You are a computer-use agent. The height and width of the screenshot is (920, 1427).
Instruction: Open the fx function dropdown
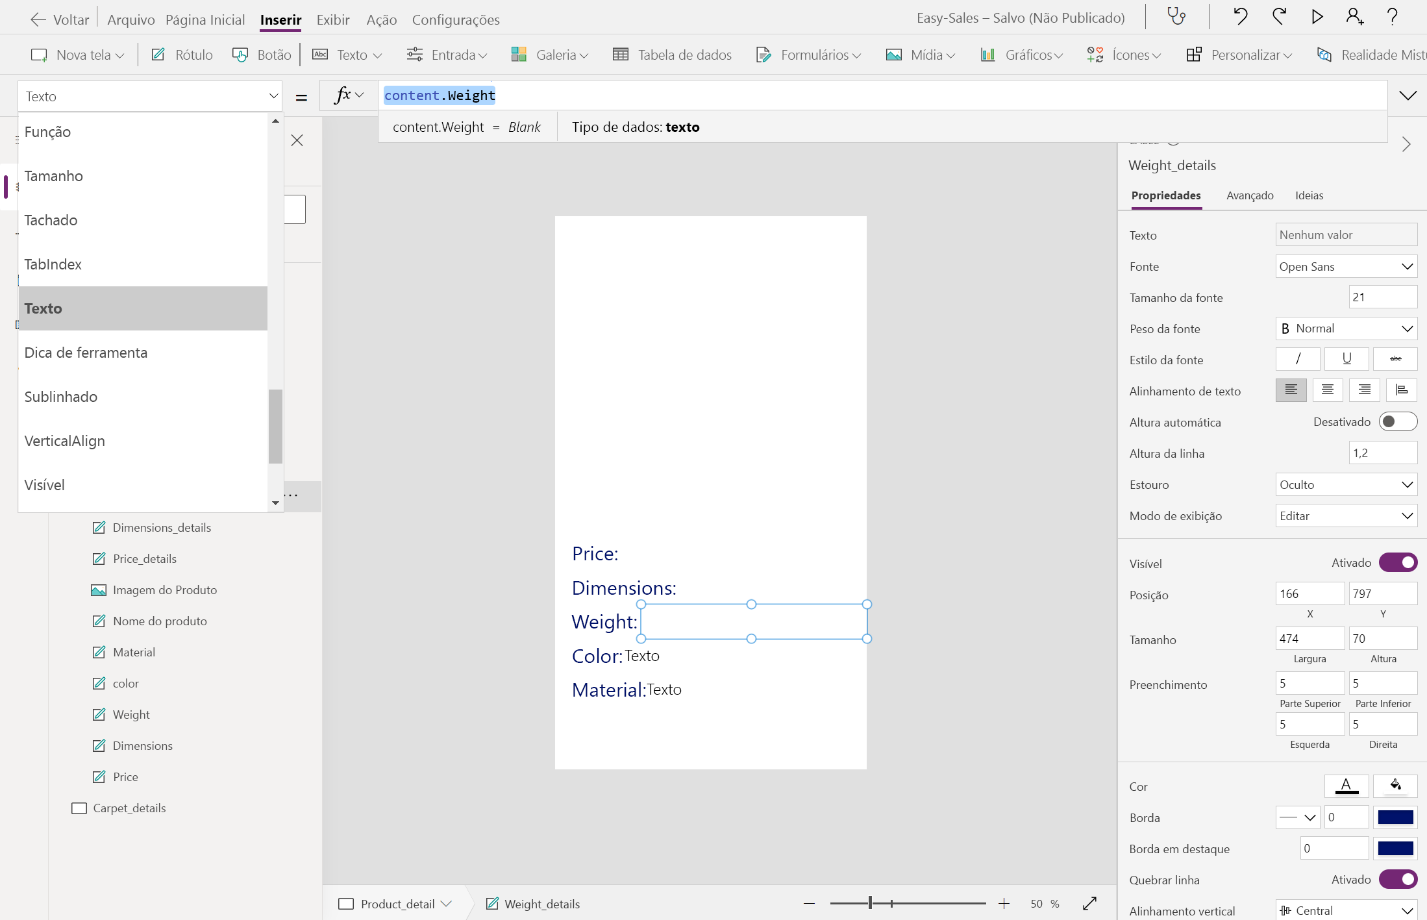[349, 95]
